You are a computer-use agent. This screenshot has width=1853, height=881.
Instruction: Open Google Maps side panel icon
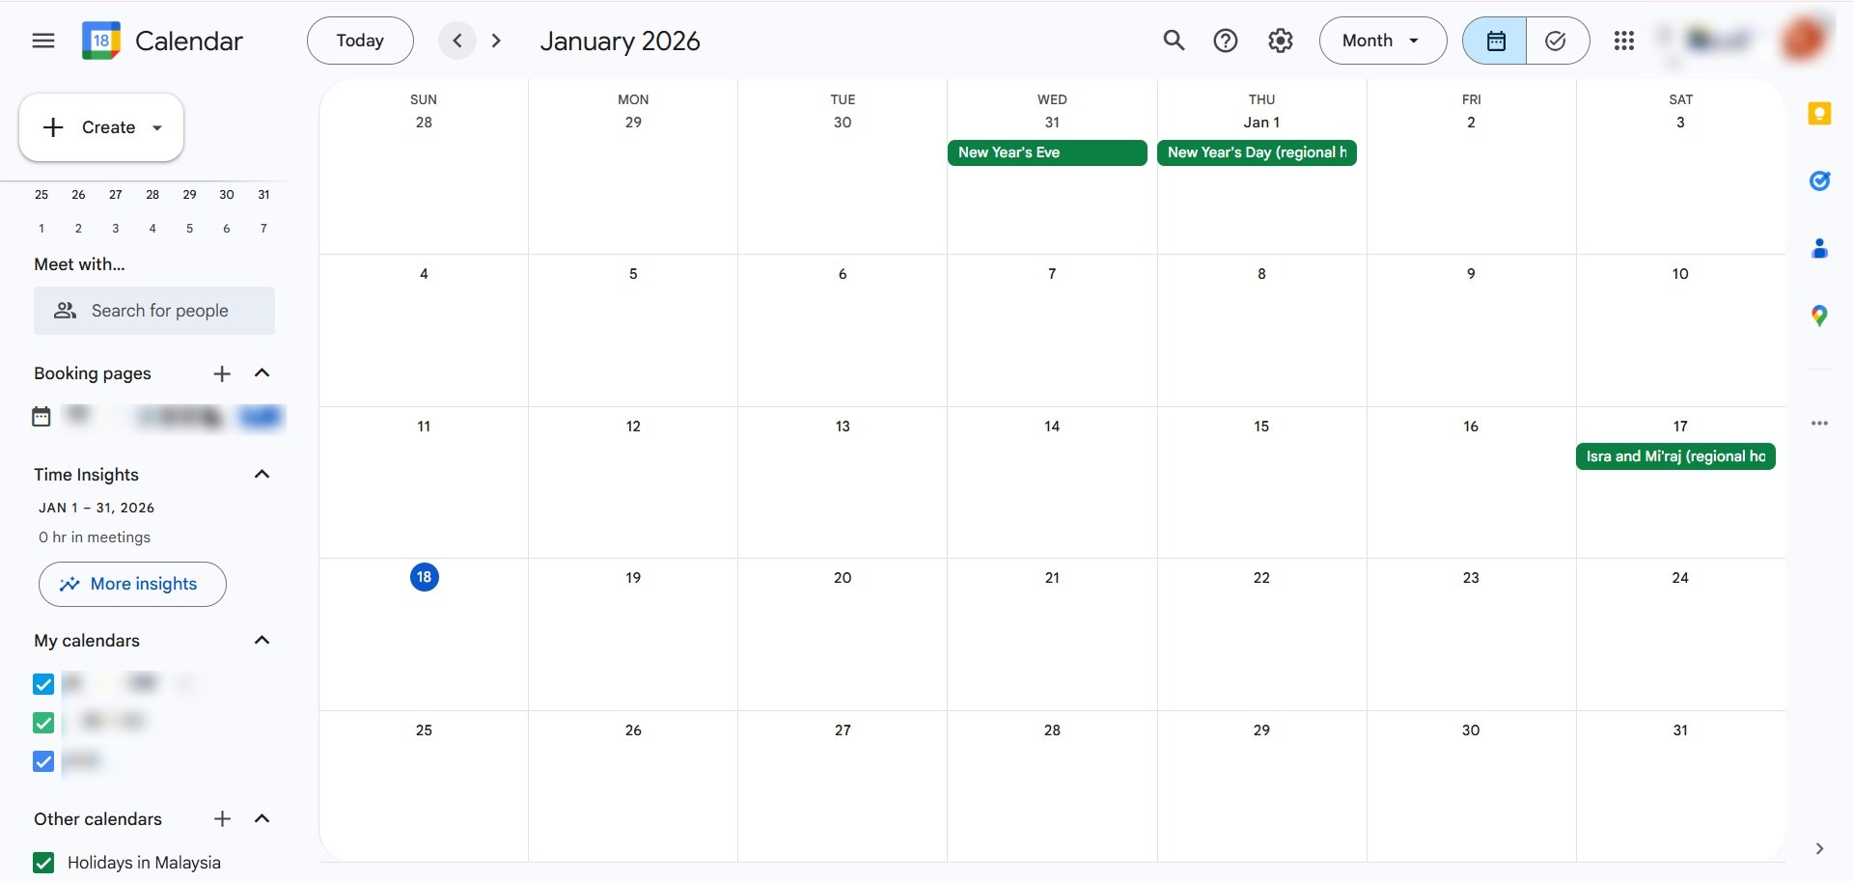[1819, 316]
